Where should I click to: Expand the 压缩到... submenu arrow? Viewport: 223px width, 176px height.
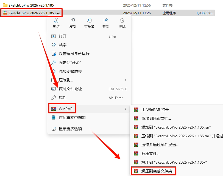(x=126, y=80)
